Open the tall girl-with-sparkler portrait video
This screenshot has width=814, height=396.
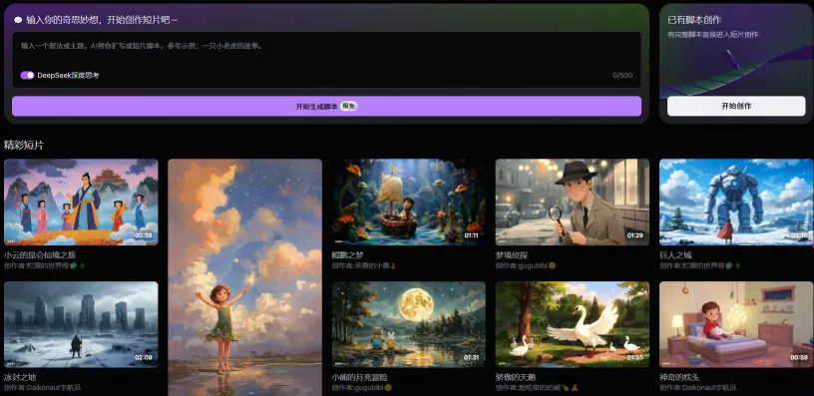[x=245, y=277]
